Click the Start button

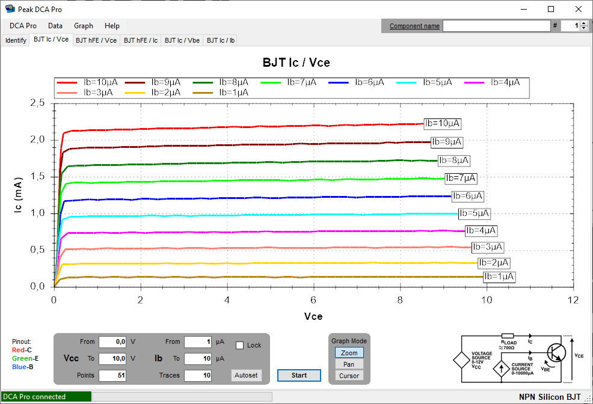[299, 375]
